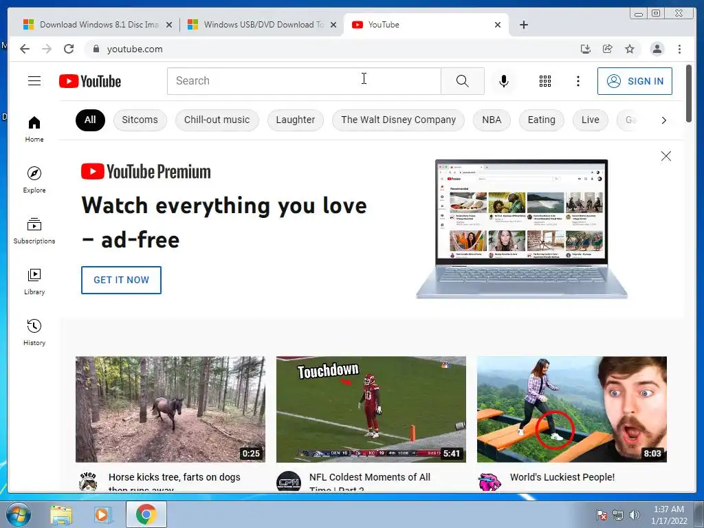Viewport: 704px width, 528px height.
Task: Select The Walt Disney Company chip
Action: click(398, 120)
